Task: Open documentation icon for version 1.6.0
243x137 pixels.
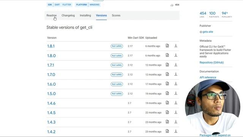Action: [x=167, y=84]
